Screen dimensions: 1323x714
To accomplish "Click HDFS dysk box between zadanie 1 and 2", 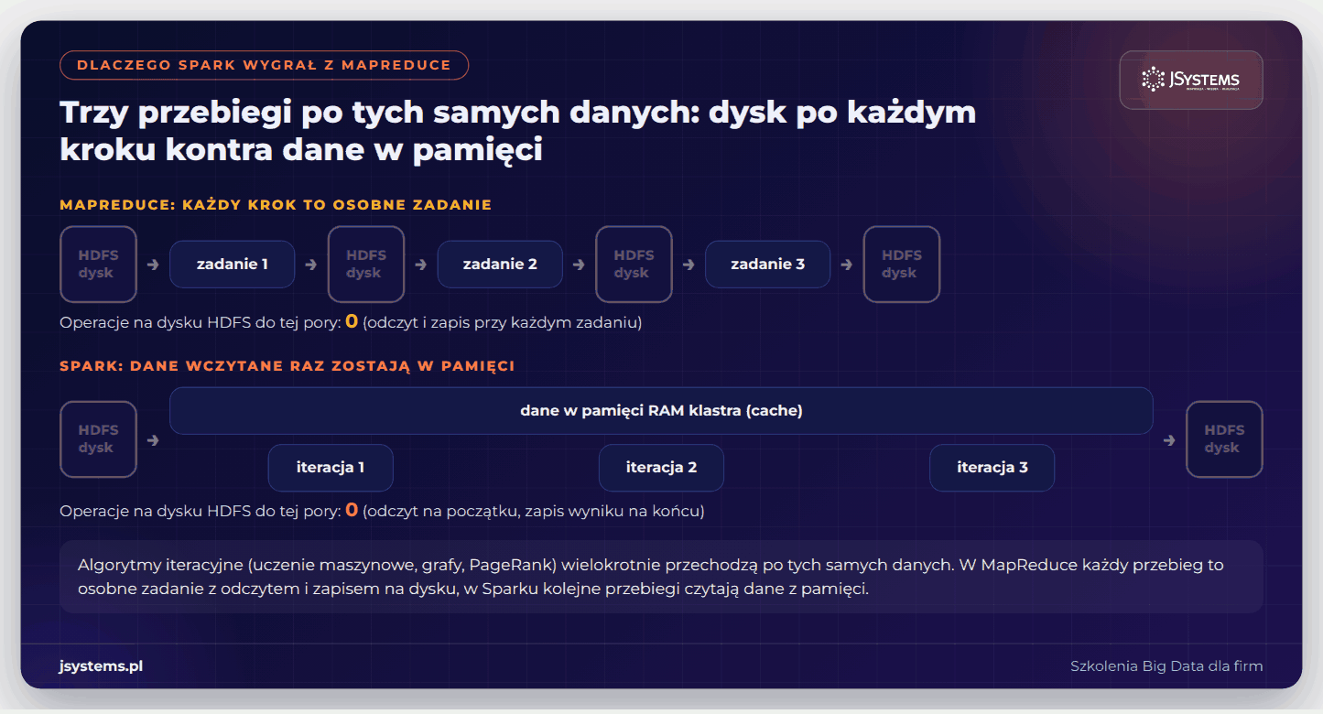I will [366, 265].
